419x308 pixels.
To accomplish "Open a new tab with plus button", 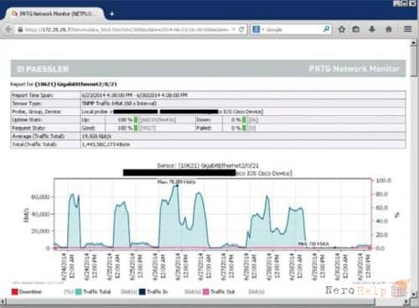I will (x=111, y=13).
